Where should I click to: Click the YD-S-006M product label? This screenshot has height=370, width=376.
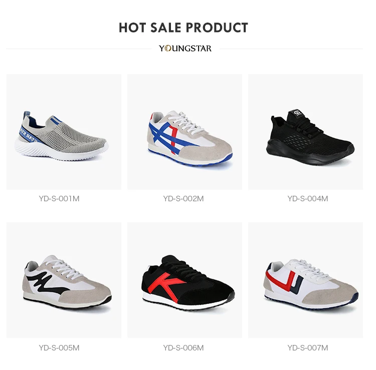click(x=183, y=348)
